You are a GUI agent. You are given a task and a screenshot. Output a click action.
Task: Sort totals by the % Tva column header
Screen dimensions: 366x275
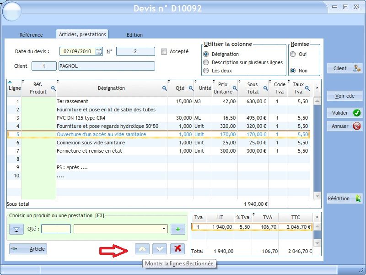click(243, 217)
